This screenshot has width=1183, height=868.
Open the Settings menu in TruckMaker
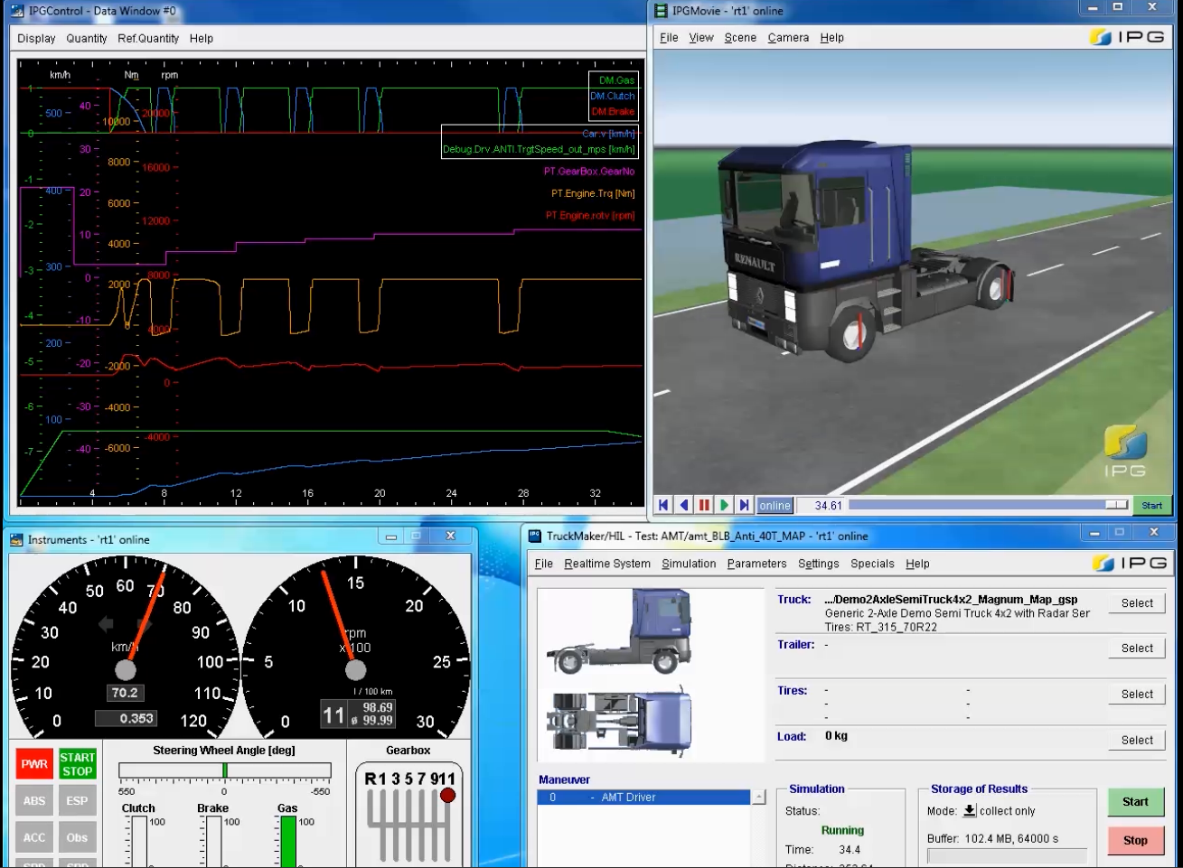coord(819,564)
